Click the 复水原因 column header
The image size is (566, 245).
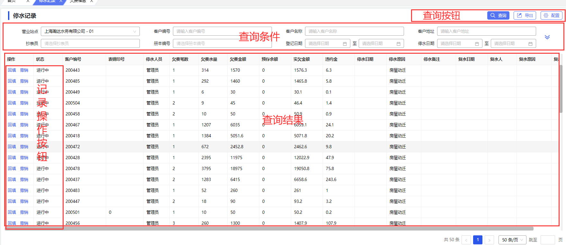tap(527, 59)
